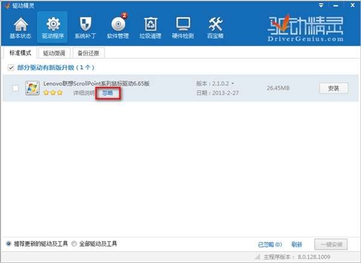This screenshot has width=361, height=263.
Task: Click the 安装 button
Action: point(333,88)
